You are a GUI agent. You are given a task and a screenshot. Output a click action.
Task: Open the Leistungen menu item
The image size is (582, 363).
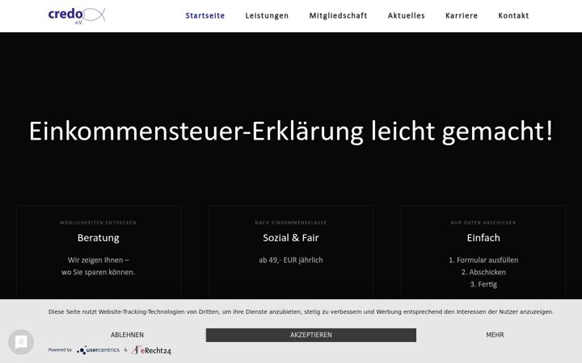coord(267,15)
